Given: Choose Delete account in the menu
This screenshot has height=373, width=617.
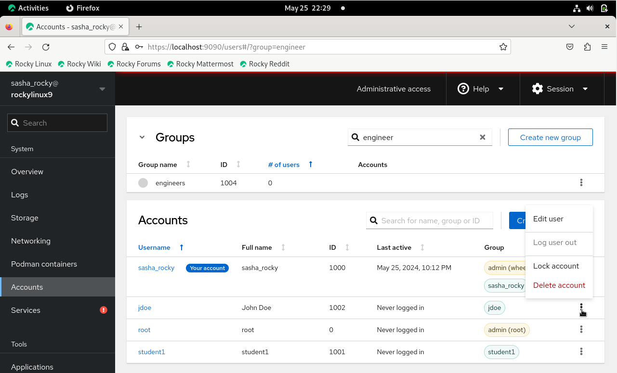Looking at the screenshot, I should click(559, 285).
